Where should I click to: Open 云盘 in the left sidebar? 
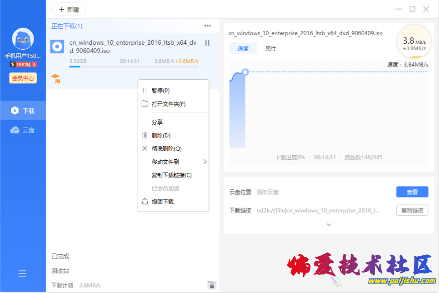pos(23,130)
